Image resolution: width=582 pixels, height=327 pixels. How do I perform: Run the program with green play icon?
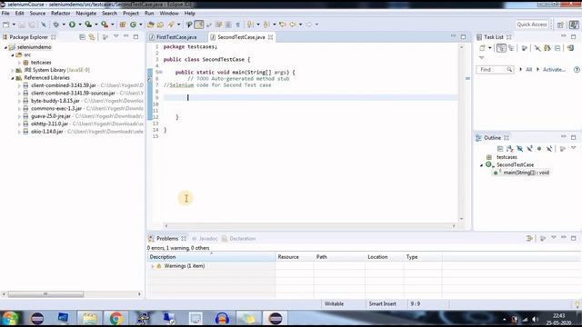pos(72,25)
